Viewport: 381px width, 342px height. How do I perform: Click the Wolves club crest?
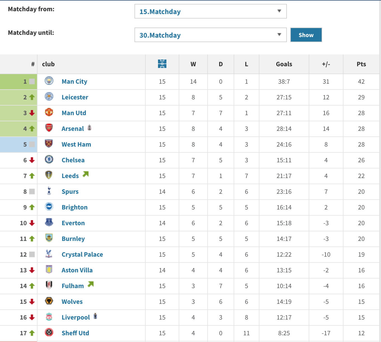[49, 301]
